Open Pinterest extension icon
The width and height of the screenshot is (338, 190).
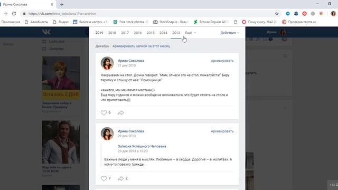click(x=304, y=14)
